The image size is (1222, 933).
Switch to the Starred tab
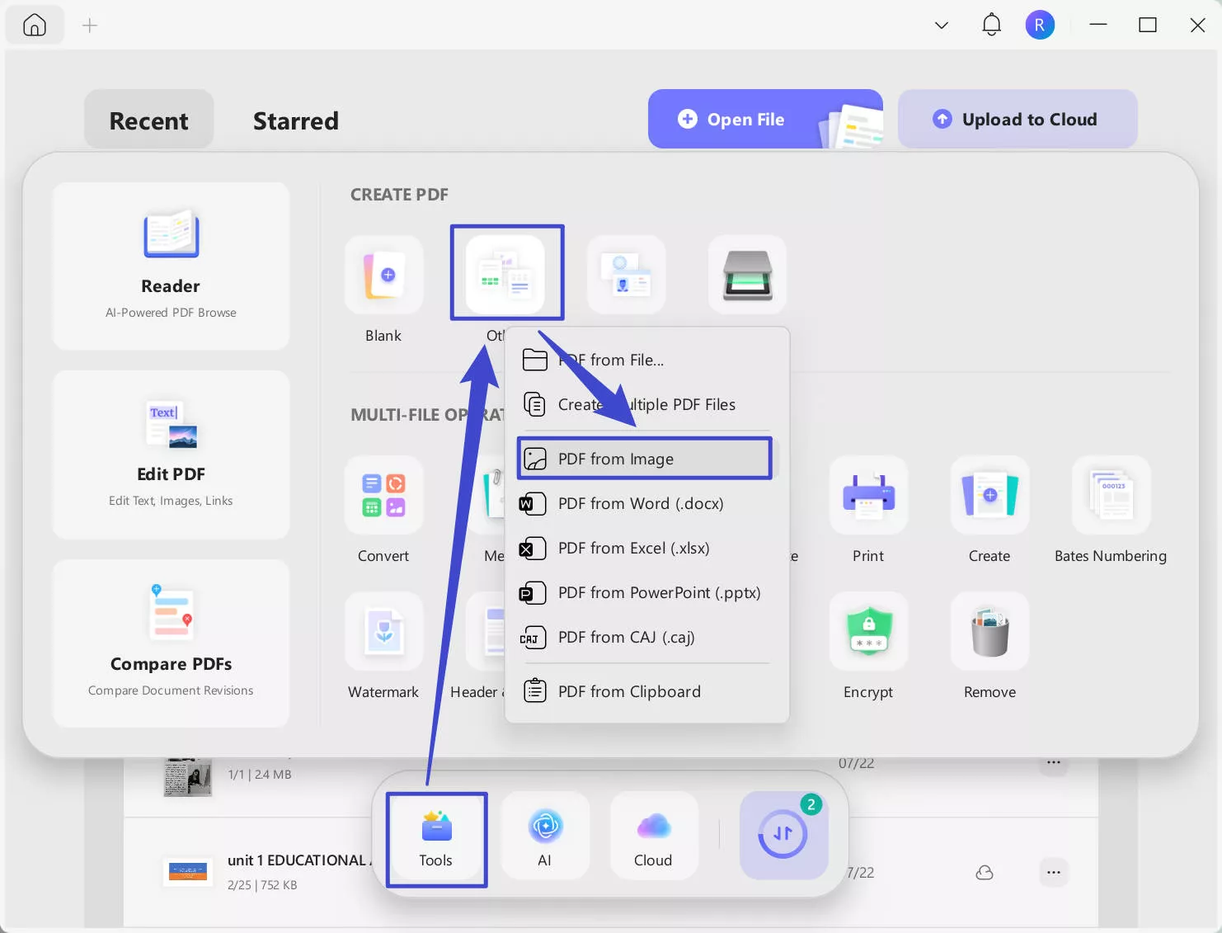(x=296, y=120)
